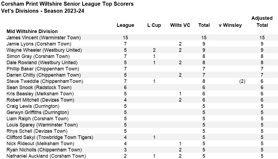Select Nathaniel Auckland (Corsham Town) row name
Viewport: 278px width, 159px height.
(x=46, y=156)
